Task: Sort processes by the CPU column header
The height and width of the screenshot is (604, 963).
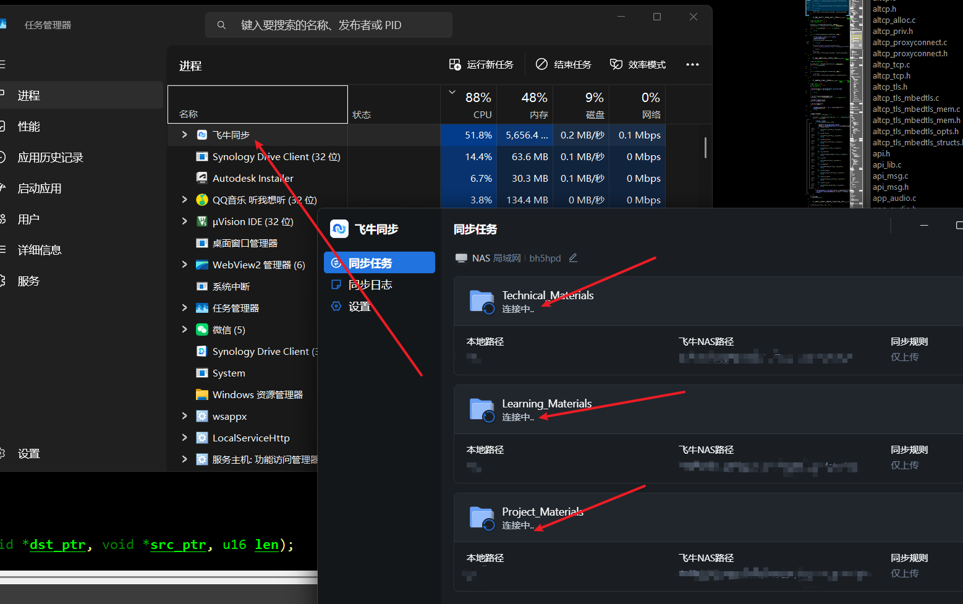Action: tap(469, 105)
